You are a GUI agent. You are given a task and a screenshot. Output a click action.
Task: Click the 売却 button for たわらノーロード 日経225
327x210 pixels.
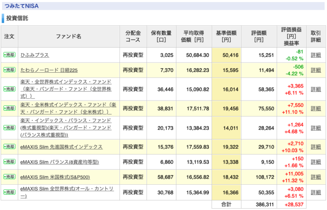click(x=9, y=70)
